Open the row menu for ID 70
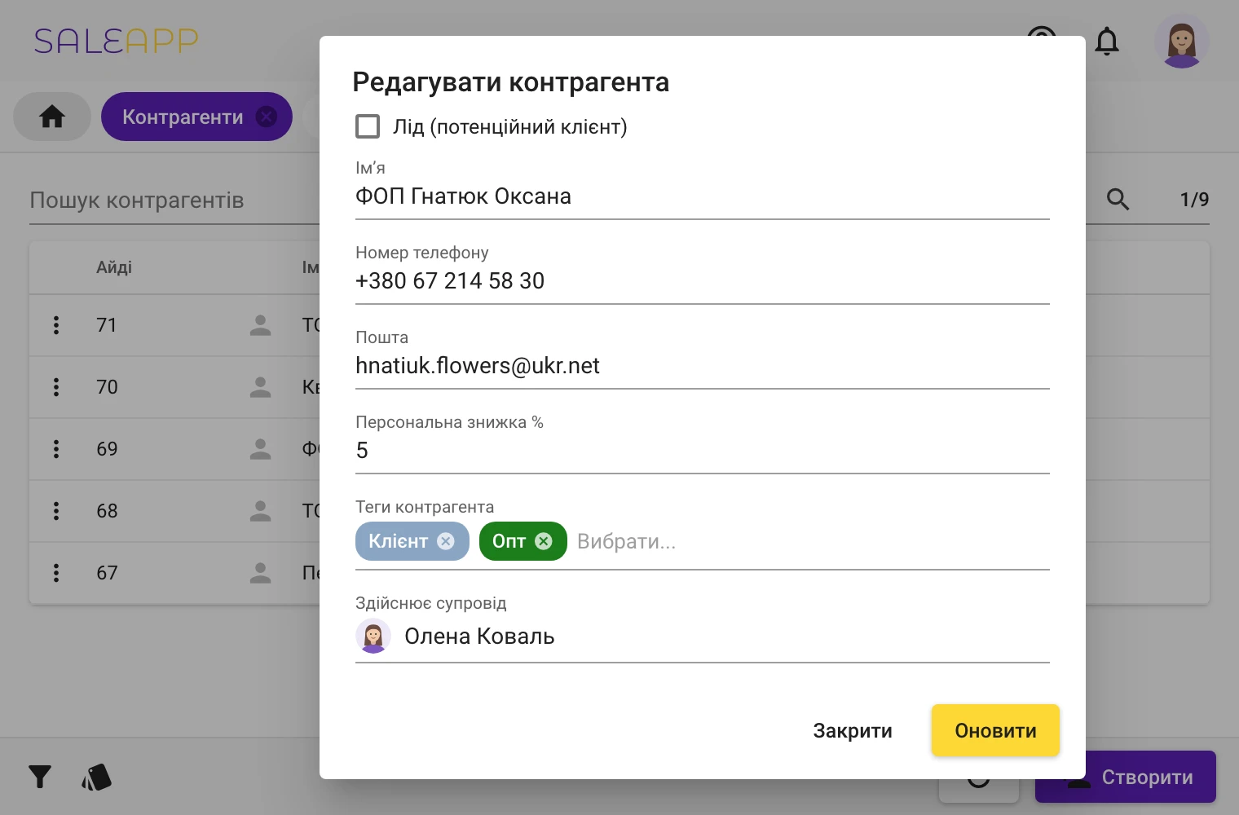The height and width of the screenshot is (815, 1239). pos(56,387)
